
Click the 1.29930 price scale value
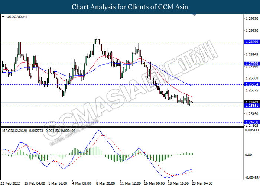[x=252, y=19]
